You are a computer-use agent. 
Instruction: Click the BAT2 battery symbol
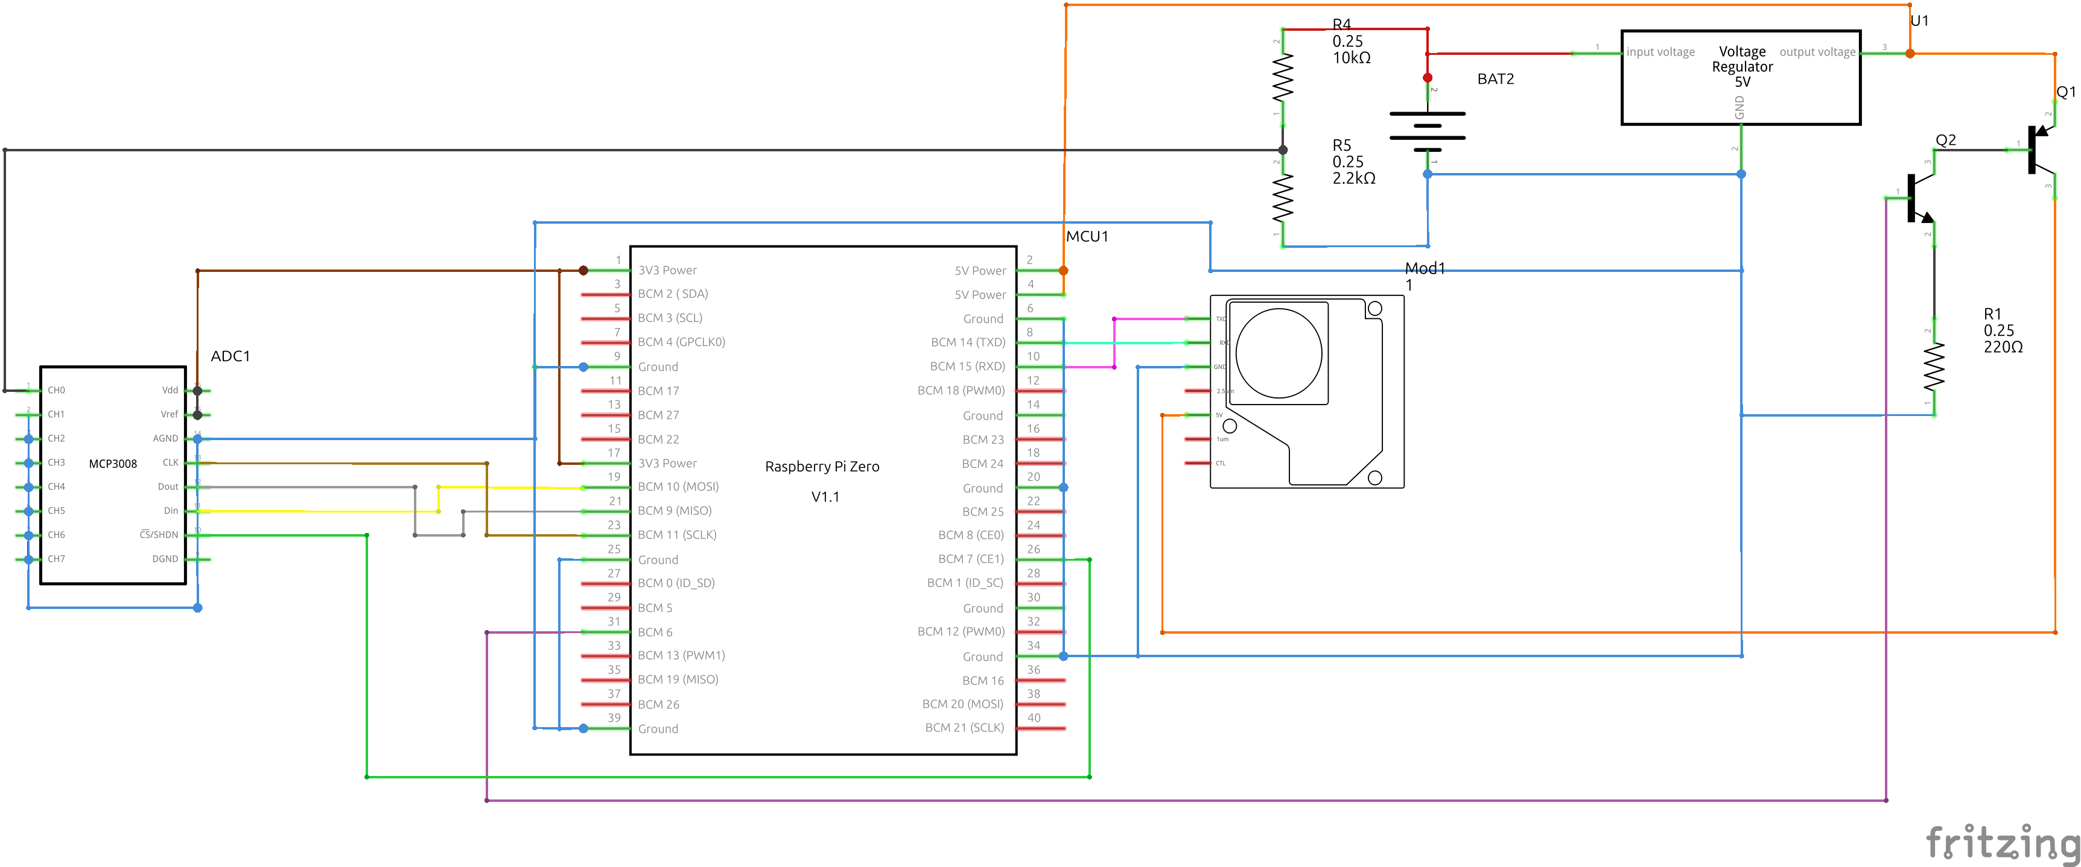coord(1428,131)
